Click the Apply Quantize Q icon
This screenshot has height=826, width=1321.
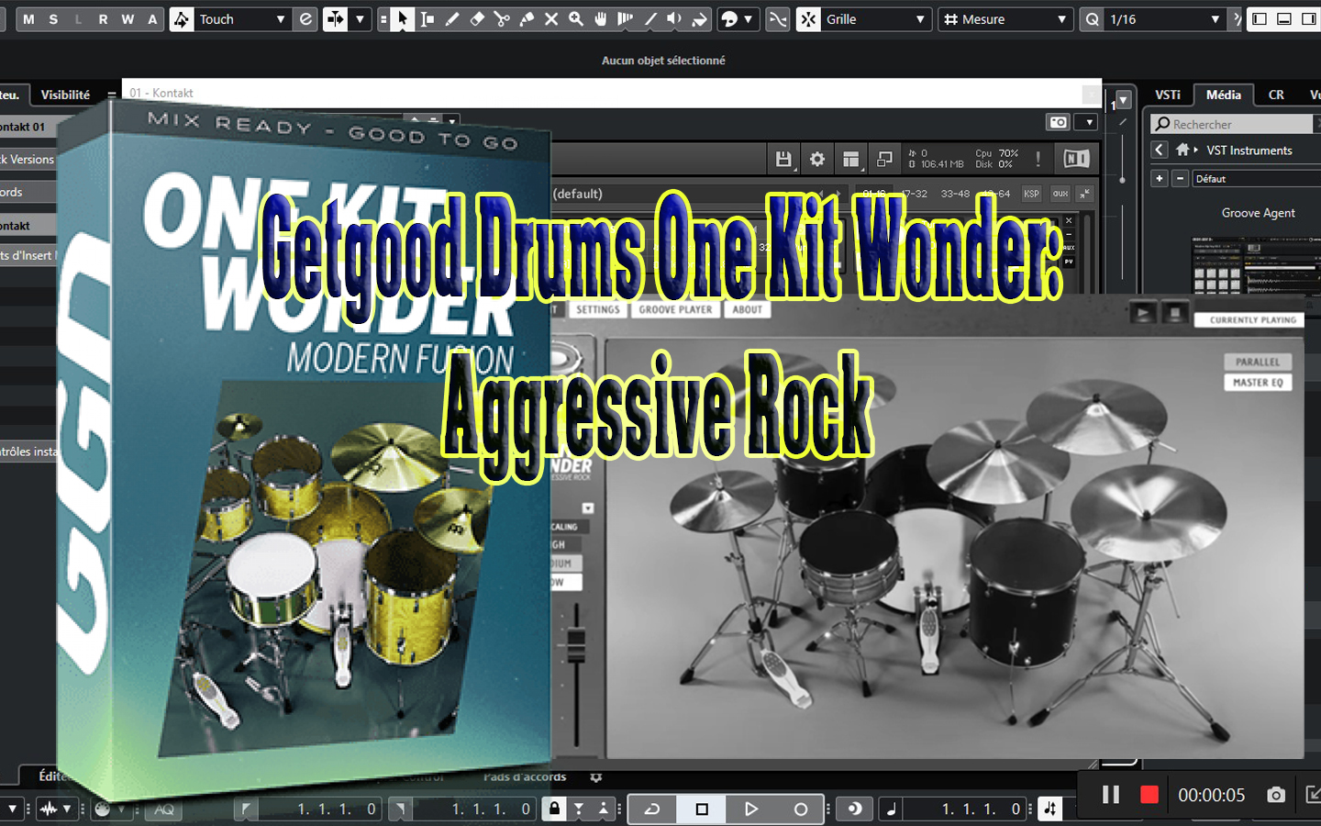1092,19
